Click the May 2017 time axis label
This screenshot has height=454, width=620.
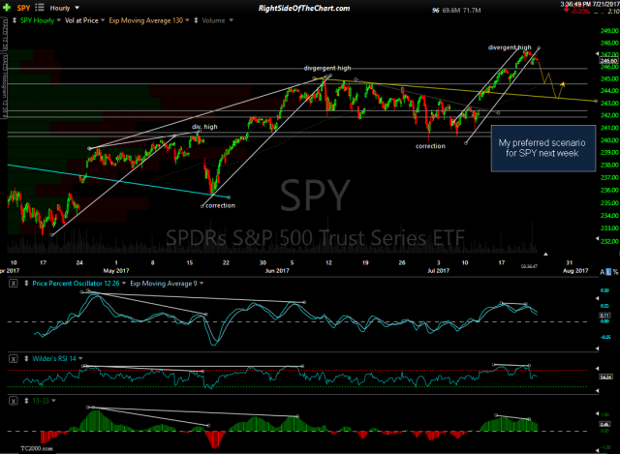[x=116, y=271]
